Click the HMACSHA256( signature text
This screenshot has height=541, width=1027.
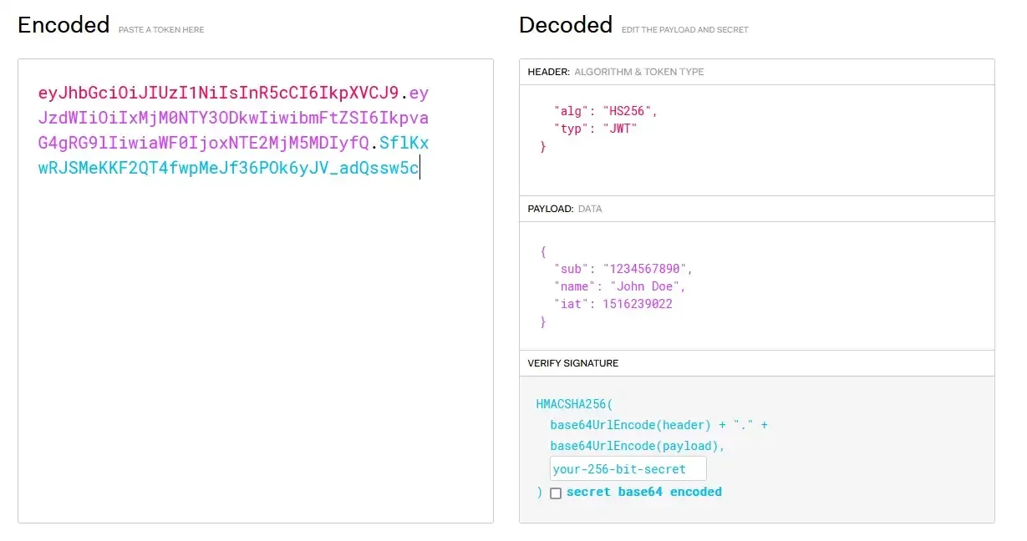point(574,404)
